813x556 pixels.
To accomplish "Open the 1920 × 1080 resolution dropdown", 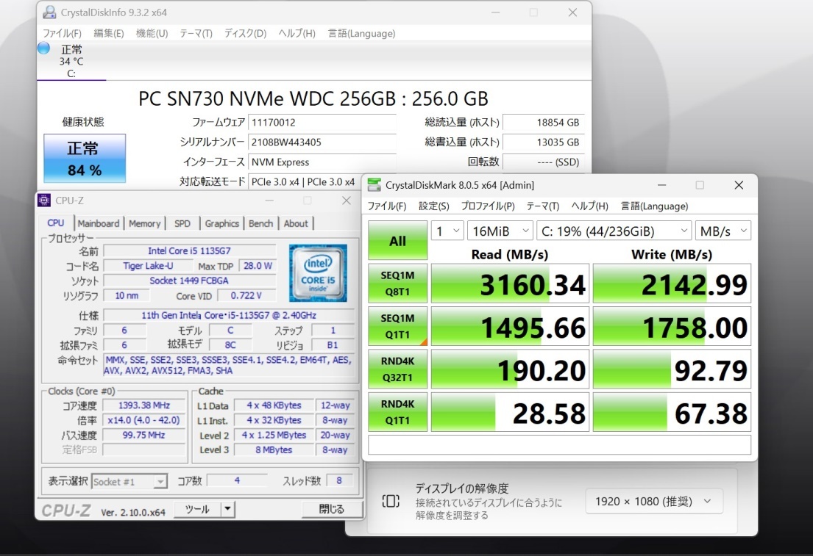I will (654, 501).
